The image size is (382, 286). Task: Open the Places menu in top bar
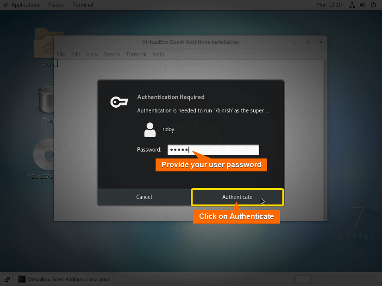click(x=56, y=5)
